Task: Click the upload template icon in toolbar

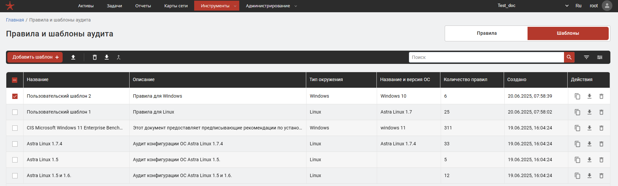Action: pyautogui.click(x=73, y=57)
